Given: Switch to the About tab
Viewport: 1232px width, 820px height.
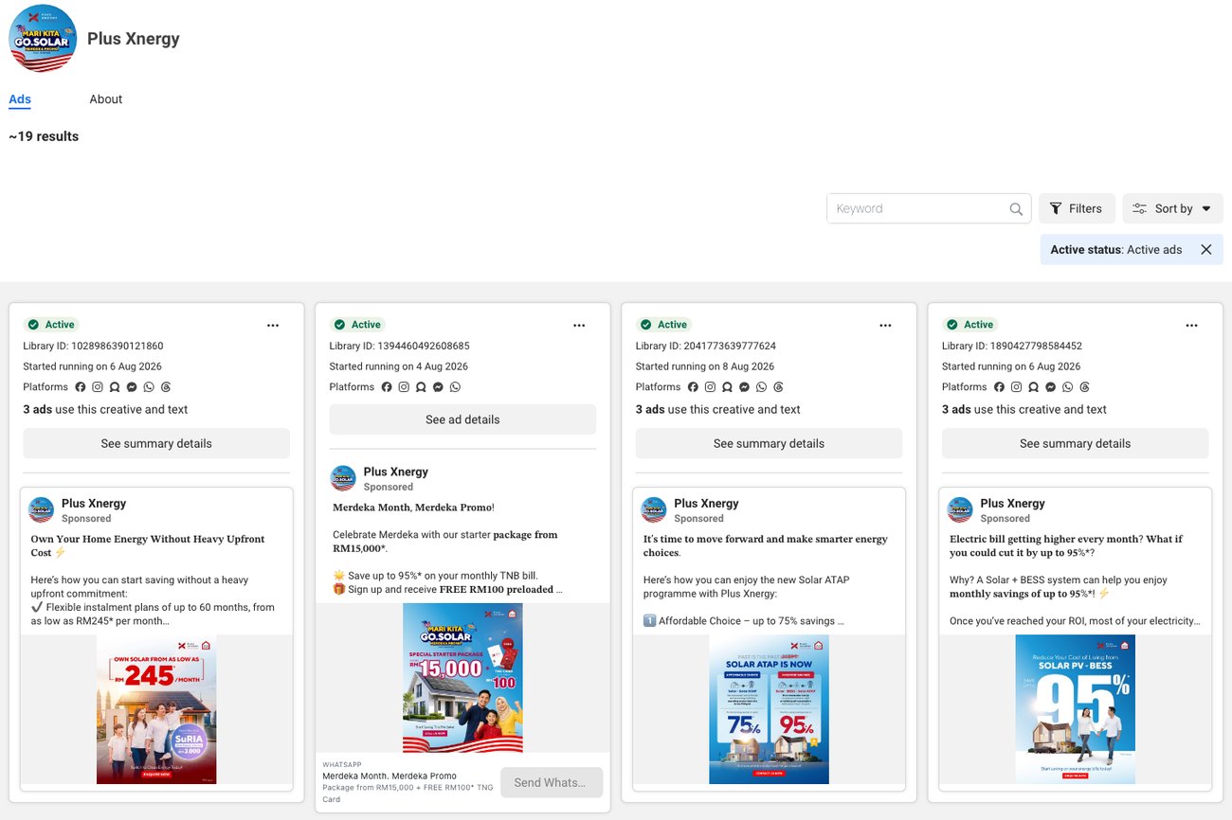Looking at the screenshot, I should (106, 99).
